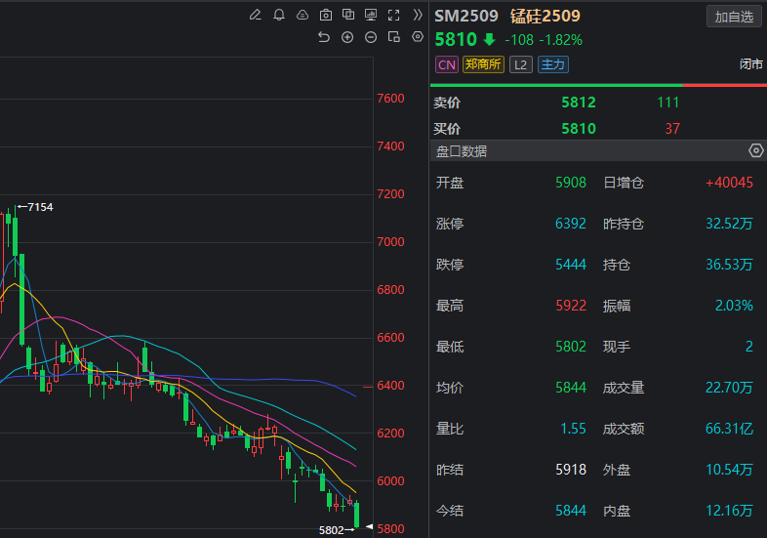Click the bid volume 37
The width and height of the screenshot is (767, 538).
672,129
